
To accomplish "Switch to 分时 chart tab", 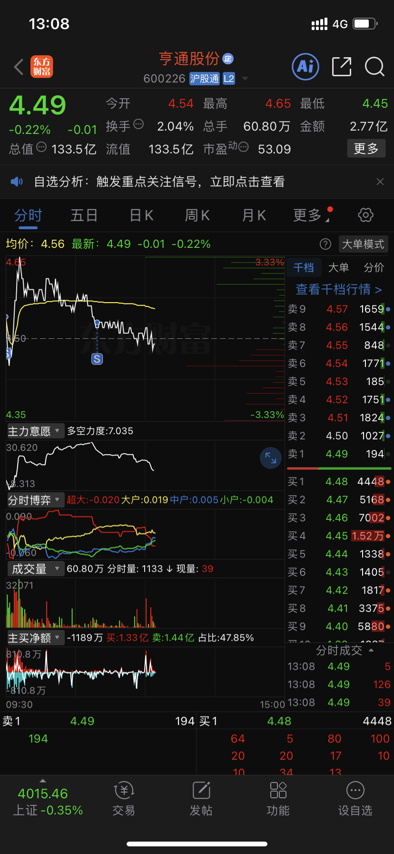I will pyautogui.click(x=28, y=215).
